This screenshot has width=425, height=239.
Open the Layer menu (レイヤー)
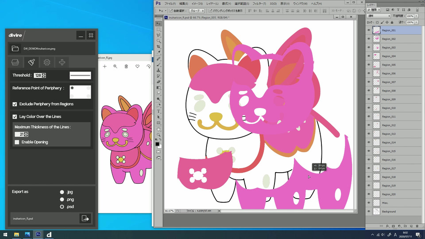click(x=212, y=4)
